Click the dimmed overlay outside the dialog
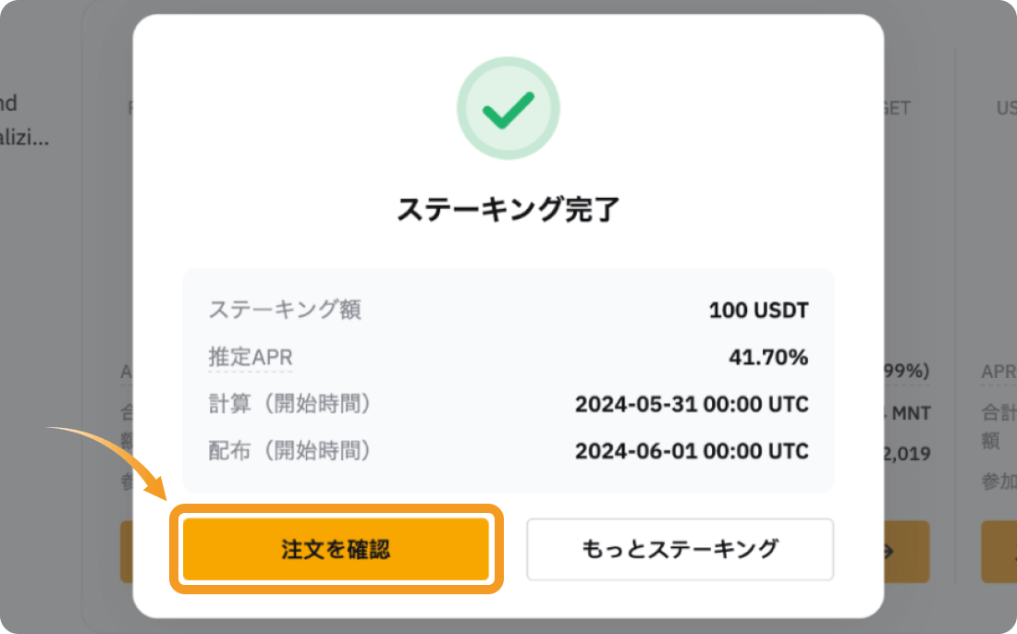 click(55, 277)
